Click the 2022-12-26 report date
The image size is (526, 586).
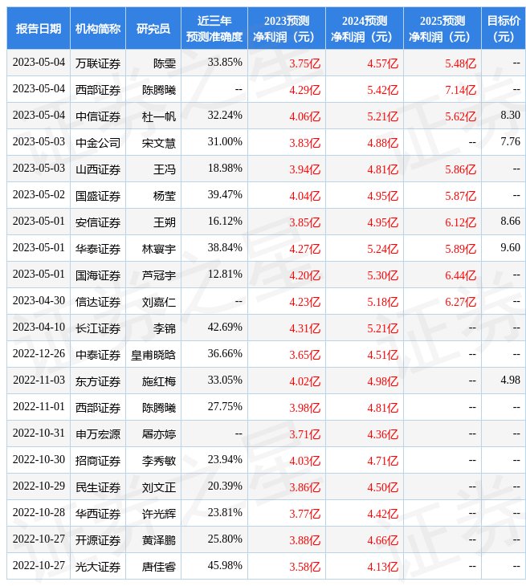click(39, 354)
